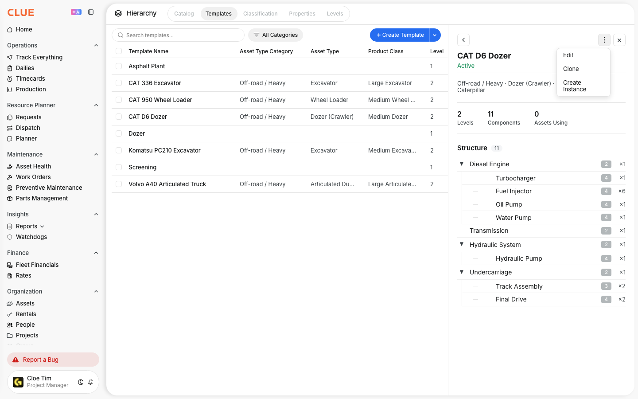This screenshot has height=399, width=638.
Task: Open notifications bell icon
Action: [90, 382]
